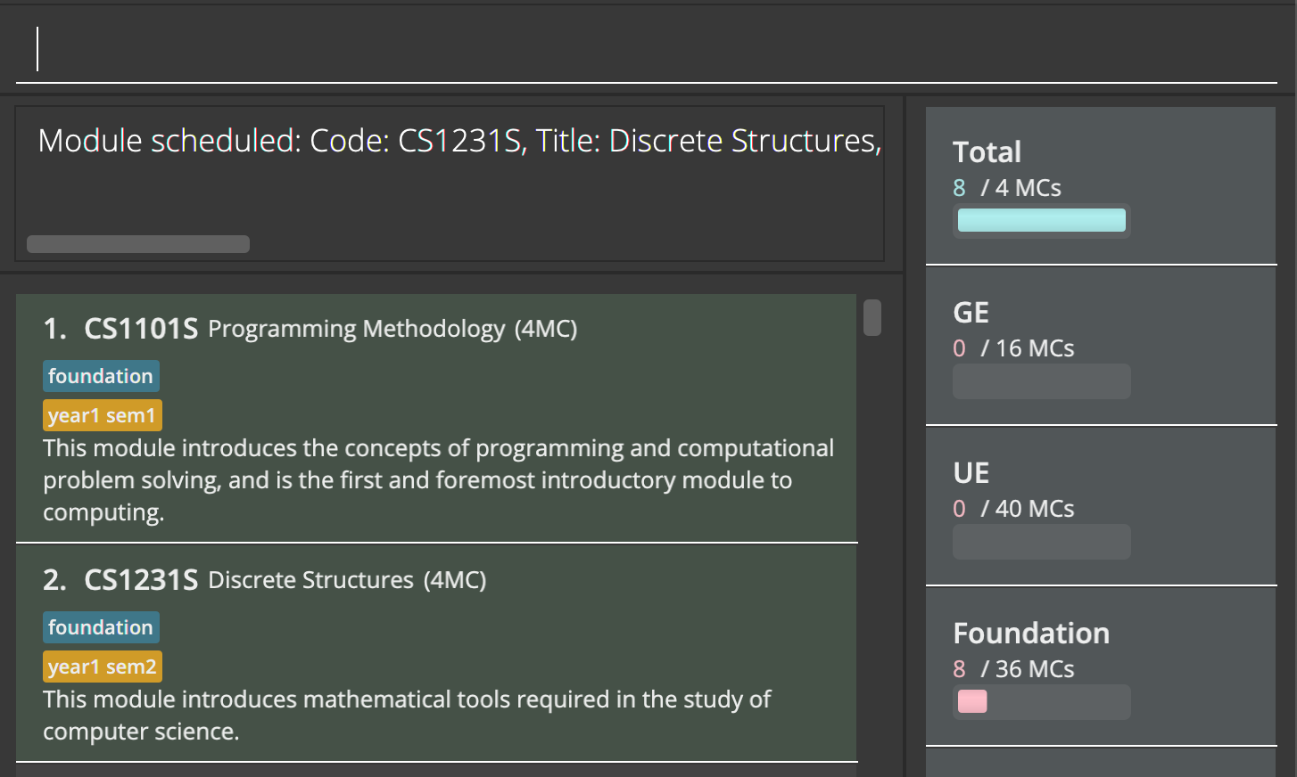Image resolution: width=1297 pixels, height=777 pixels.
Task: Click the command input text field
Action: coord(647,49)
